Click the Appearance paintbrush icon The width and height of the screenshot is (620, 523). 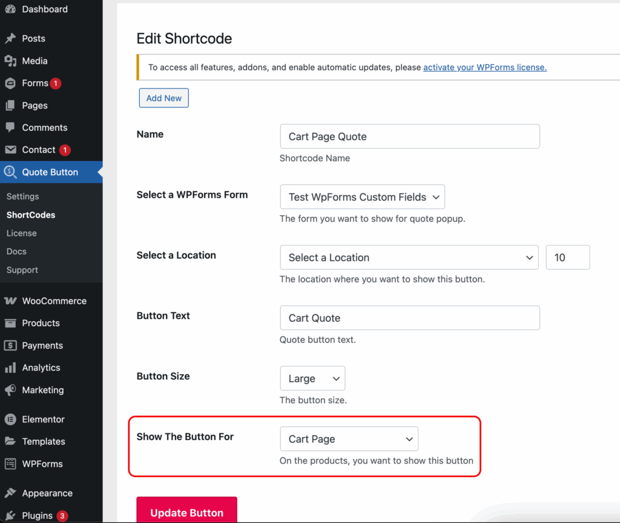click(x=10, y=493)
